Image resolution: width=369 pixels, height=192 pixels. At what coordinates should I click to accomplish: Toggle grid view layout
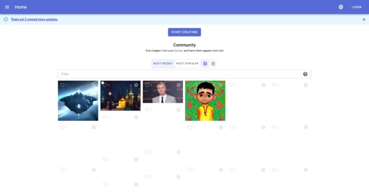(205, 63)
